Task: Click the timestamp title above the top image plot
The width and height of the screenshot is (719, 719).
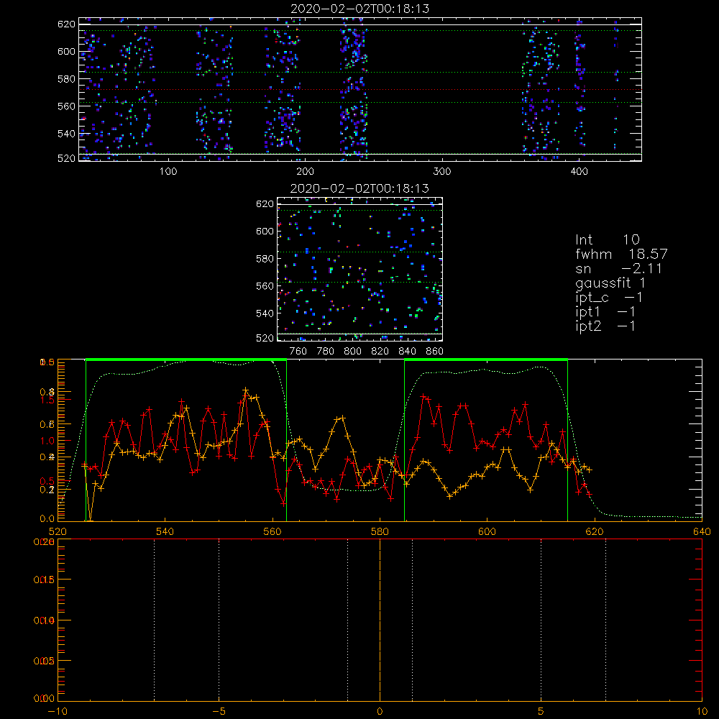Action: 360,9
